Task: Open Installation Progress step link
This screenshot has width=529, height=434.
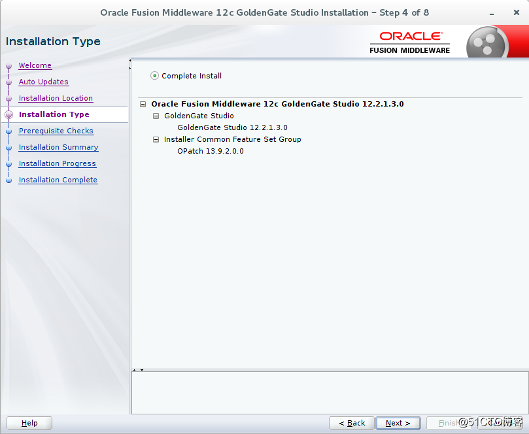Action: tap(58, 163)
